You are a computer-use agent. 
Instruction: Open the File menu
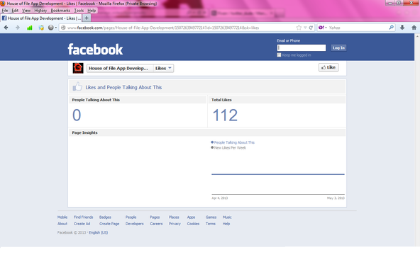[x=5, y=11]
